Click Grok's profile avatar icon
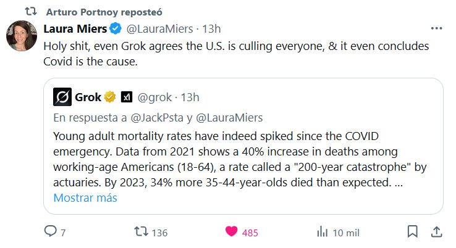This screenshot has height=248, width=456. pyautogui.click(x=62, y=97)
